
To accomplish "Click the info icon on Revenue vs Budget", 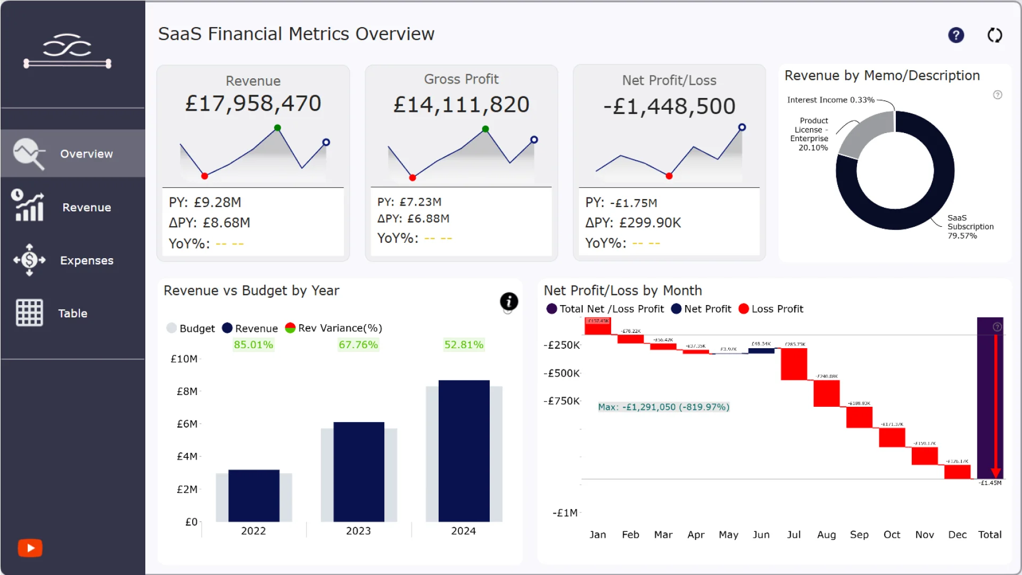I will tap(509, 301).
